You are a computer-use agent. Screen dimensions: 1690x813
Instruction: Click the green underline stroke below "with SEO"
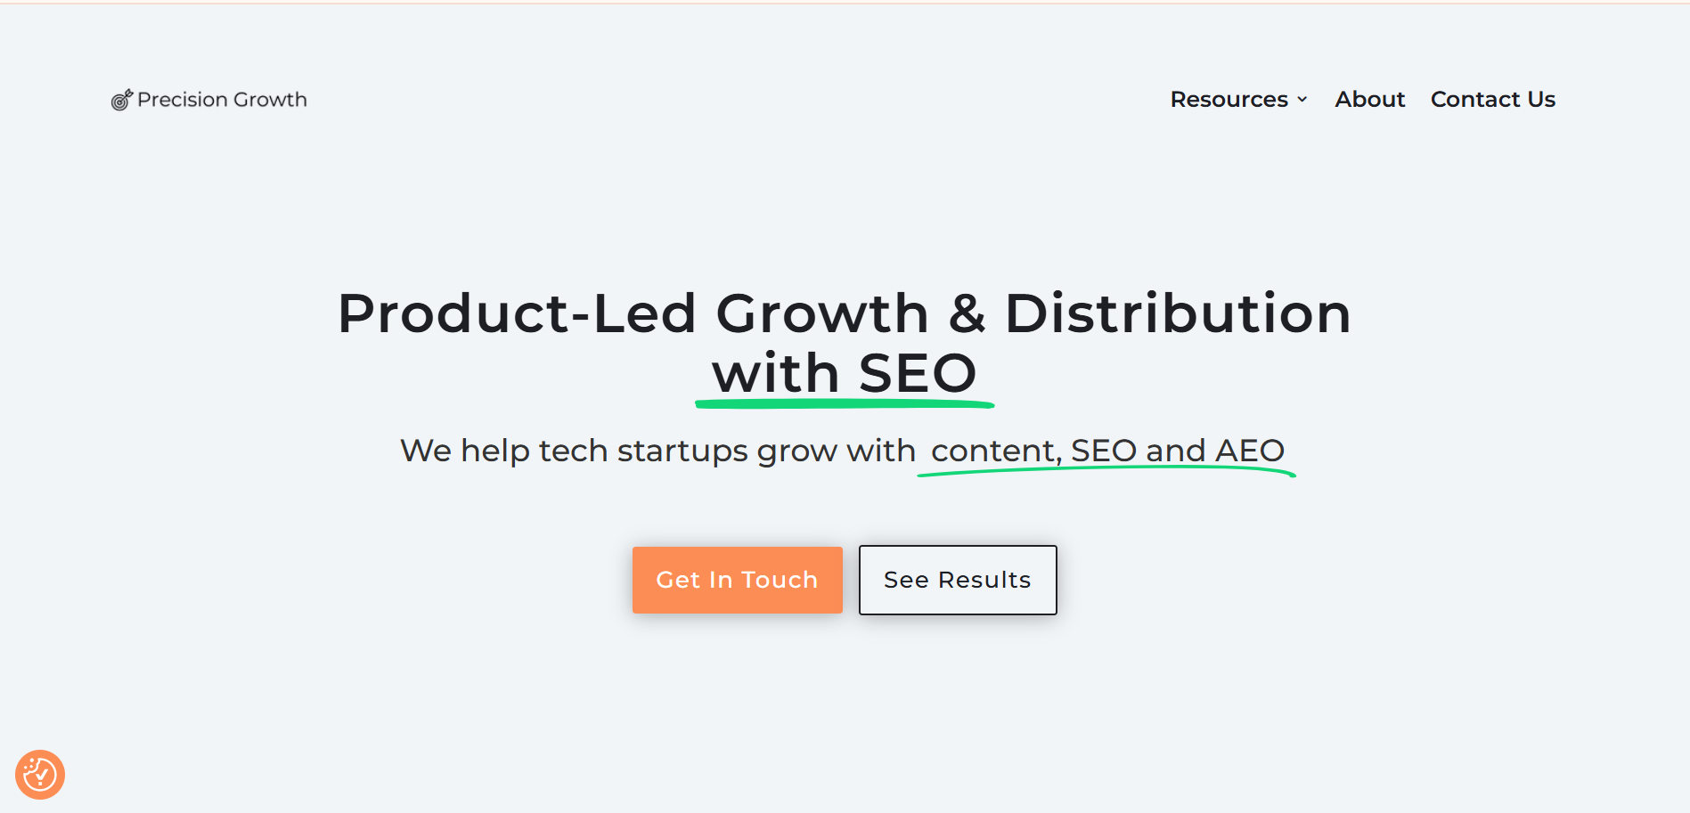tap(844, 403)
